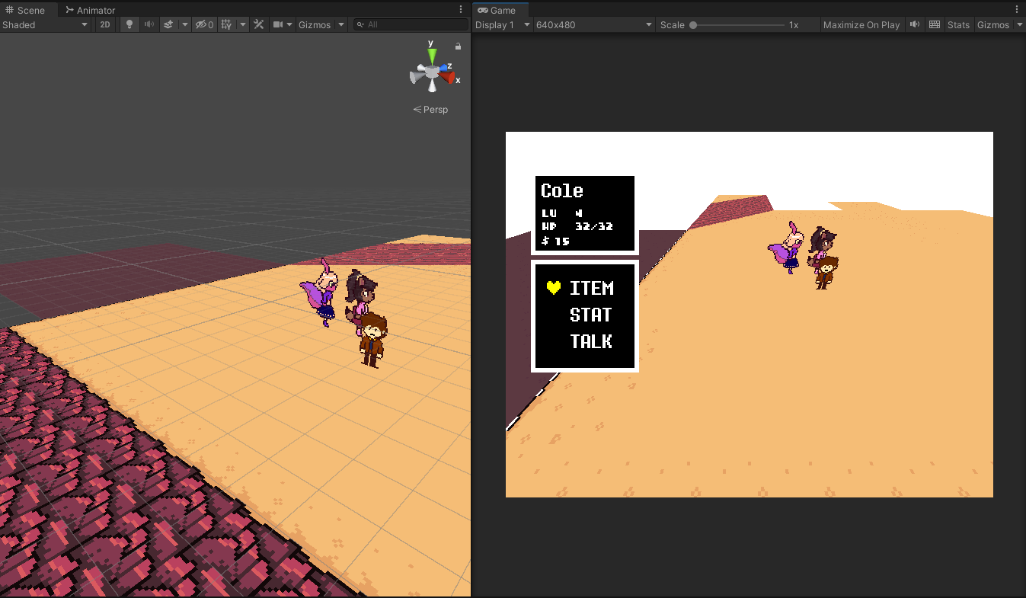
Task: Select dark-haired pink character in Scene view
Action: click(x=360, y=296)
